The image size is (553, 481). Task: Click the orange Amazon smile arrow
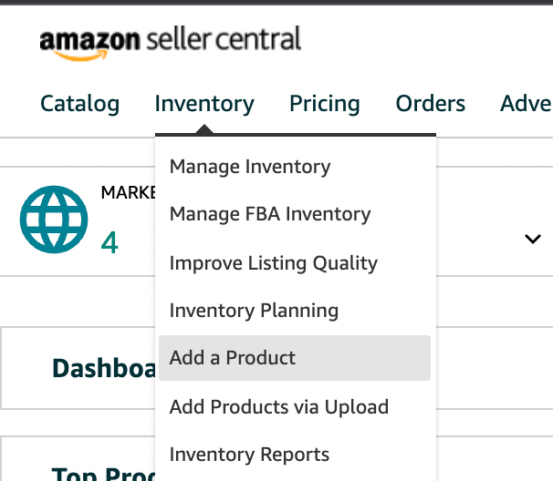point(80,55)
